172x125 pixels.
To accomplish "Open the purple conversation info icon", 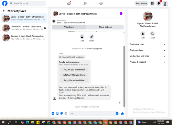I will [x=121, y=14].
